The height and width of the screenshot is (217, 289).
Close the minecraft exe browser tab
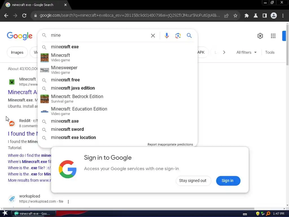65,5
